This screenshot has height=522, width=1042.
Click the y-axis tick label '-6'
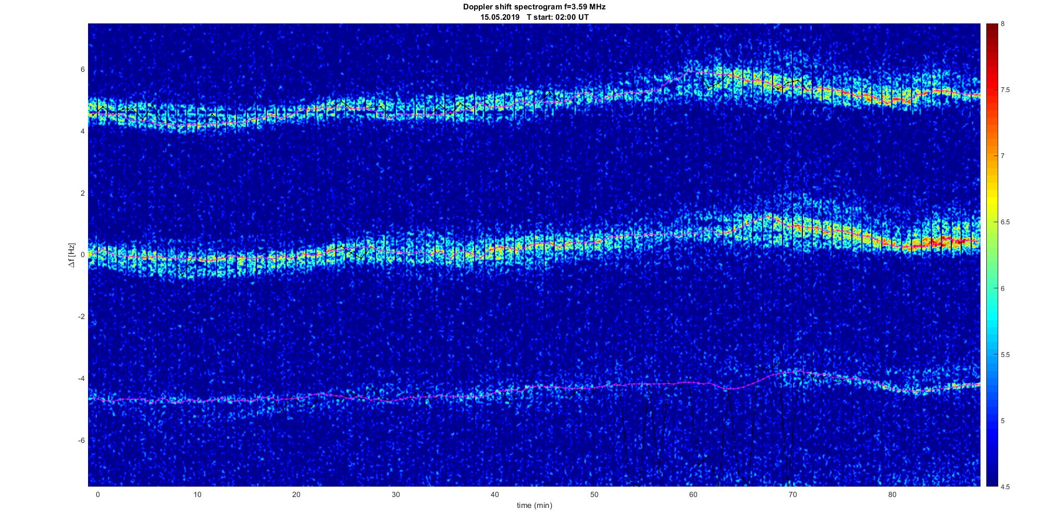(x=81, y=440)
